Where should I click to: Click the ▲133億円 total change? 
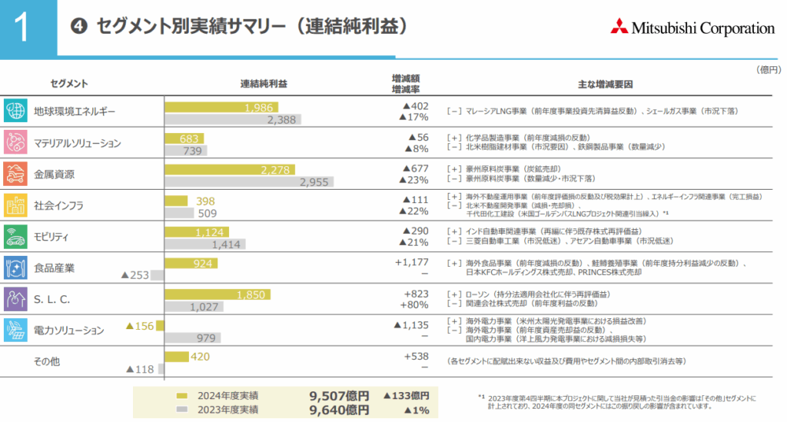pyautogui.click(x=406, y=395)
